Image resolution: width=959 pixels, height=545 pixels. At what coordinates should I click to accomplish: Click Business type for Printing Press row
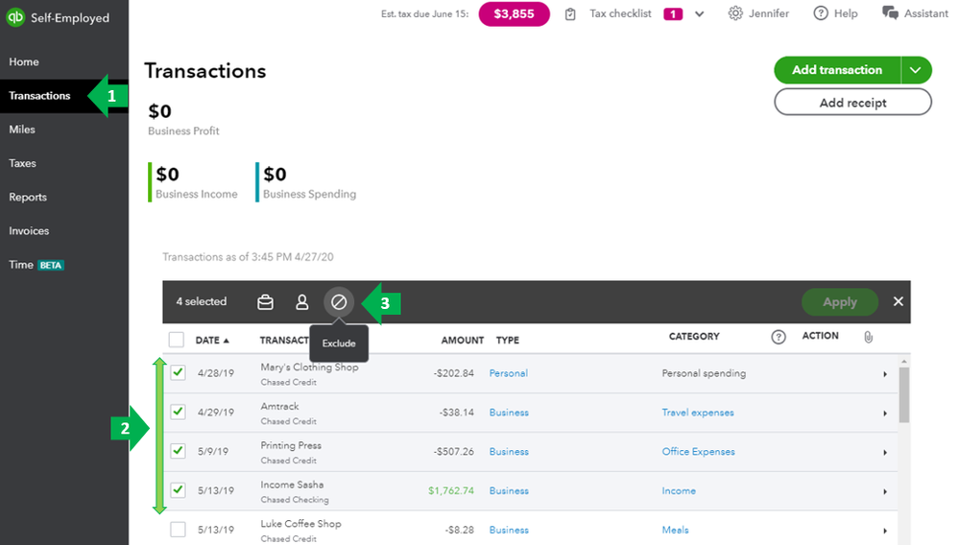(509, 452)
